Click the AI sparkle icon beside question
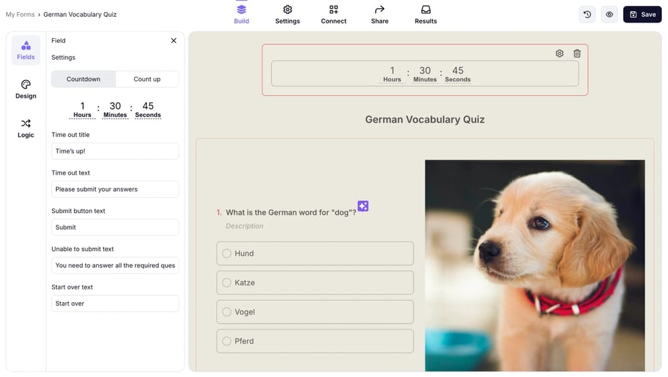The height and width of the screenshot is (377, 668). click(363, 206)
